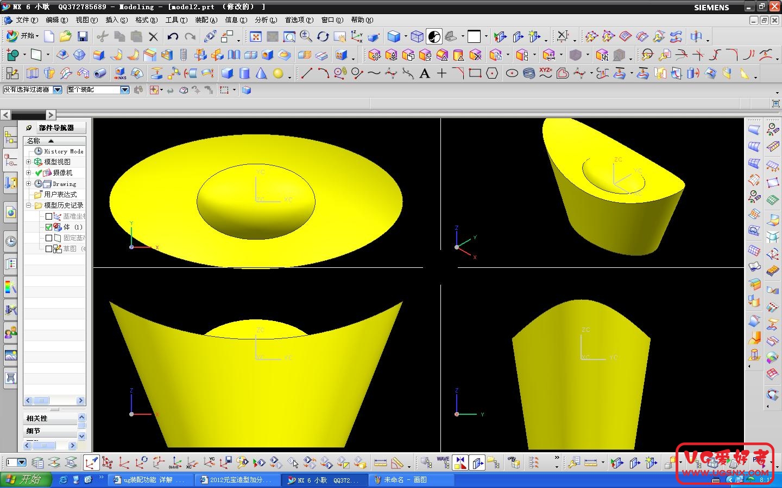
Task: Open the 编辑(E) menu
Action: 57,20
